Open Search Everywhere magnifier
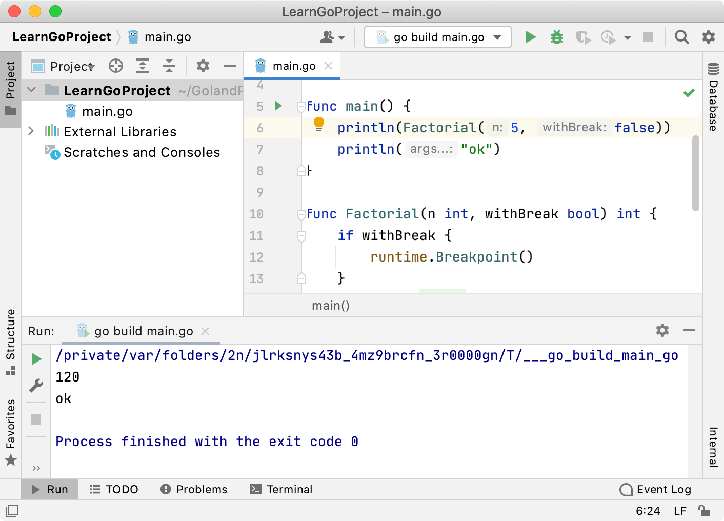The width and height of the screenshot is (724, 521). (681, 37)
